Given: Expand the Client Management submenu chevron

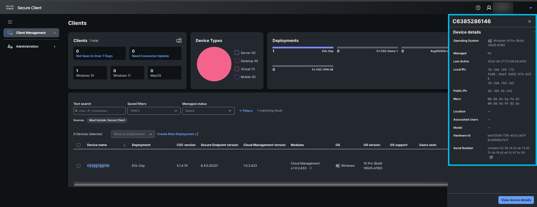Looking at the screenshot, I should [55, 33].
